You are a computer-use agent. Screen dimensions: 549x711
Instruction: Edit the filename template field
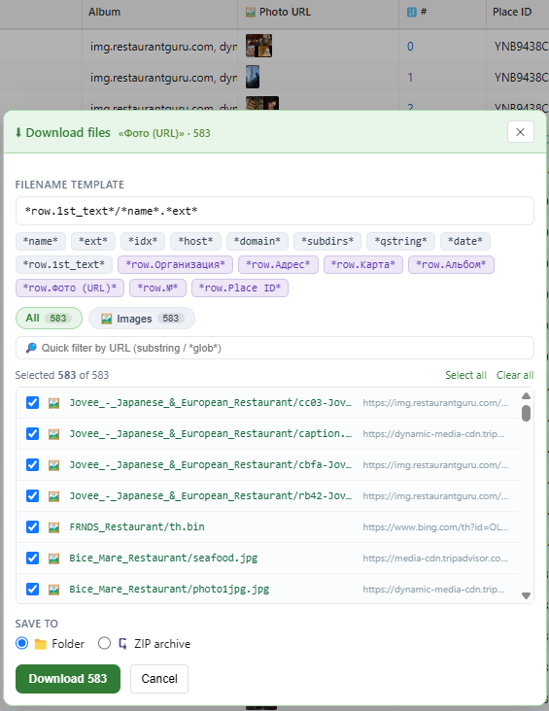point(274,211)
